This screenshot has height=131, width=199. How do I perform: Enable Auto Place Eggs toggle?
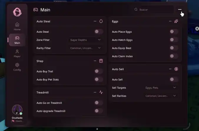click(174, 32)
